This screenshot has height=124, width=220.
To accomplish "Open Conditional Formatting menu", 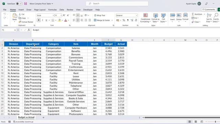I will [x=145, y=18].
